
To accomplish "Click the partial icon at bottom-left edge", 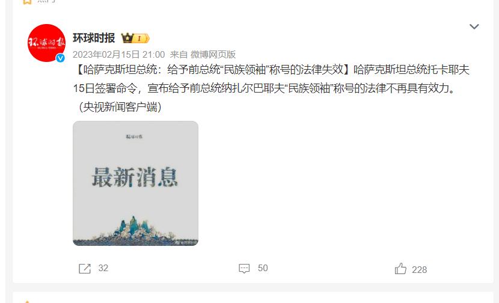I will point(28,301).
